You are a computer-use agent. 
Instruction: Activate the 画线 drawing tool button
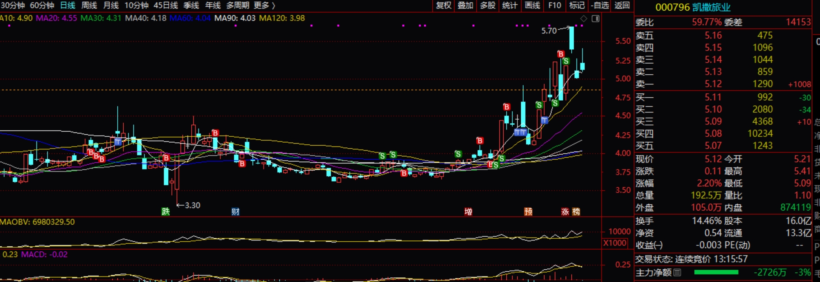click(532, 6)
